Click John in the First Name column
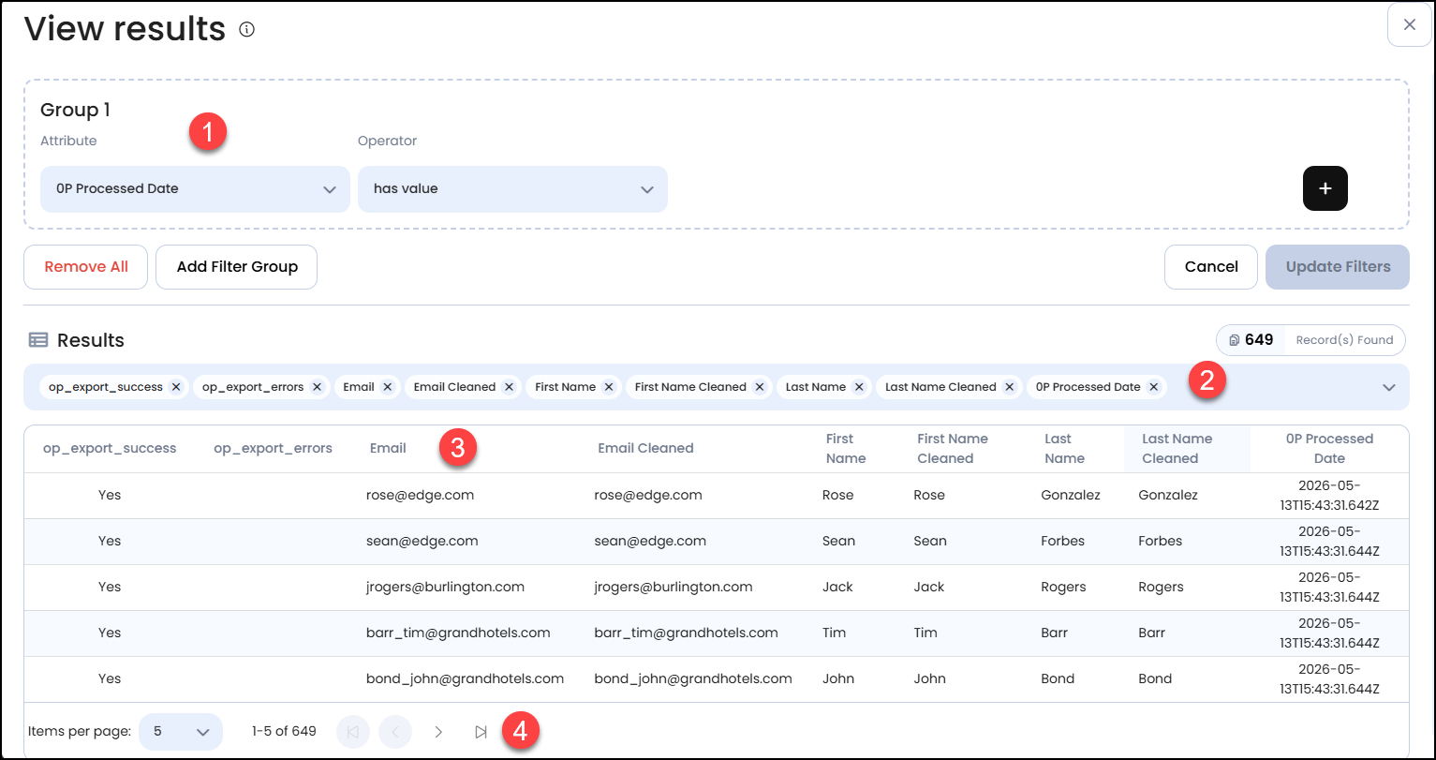The width and height of the screenshot is (1436, 760). [837, 678]
